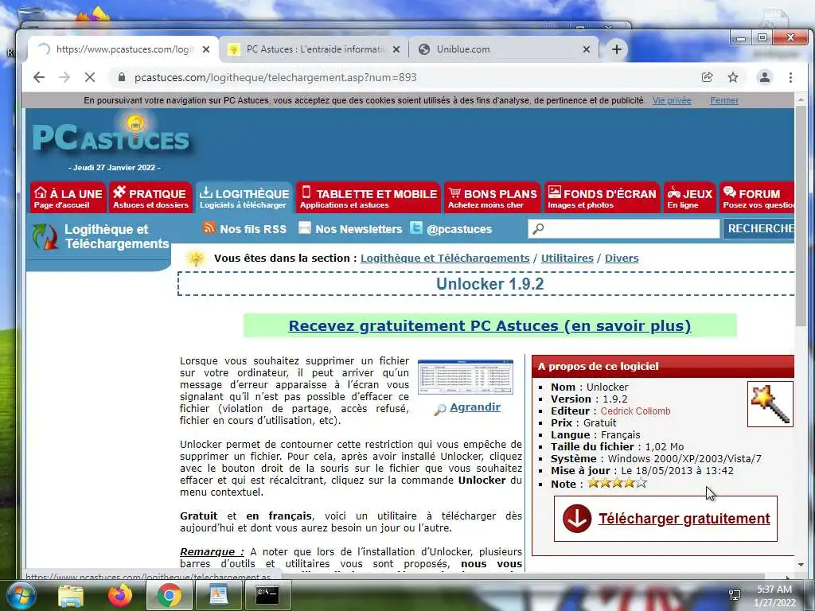Bookmark this page with the star icon
The image size is (815, 611).
pyautogui.click(x=733, y=77)
